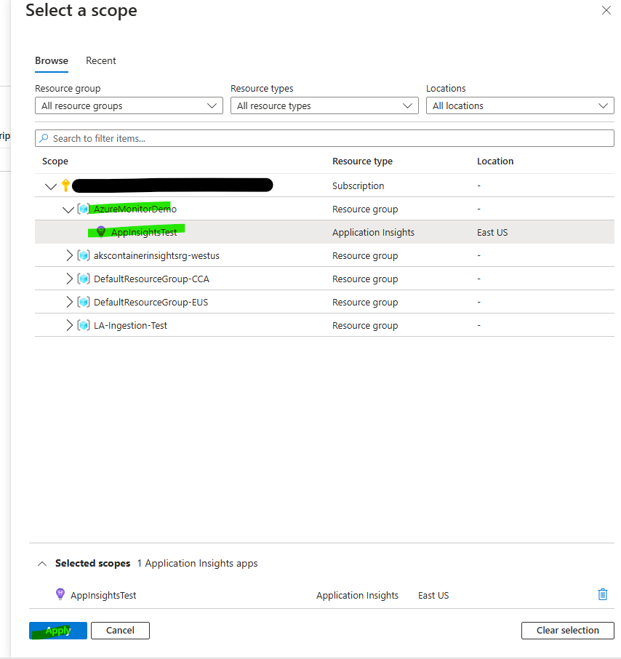Click the DefaultResourceGroup-CCA cube icon
621x659 pixels.
(x=84, y=279)
